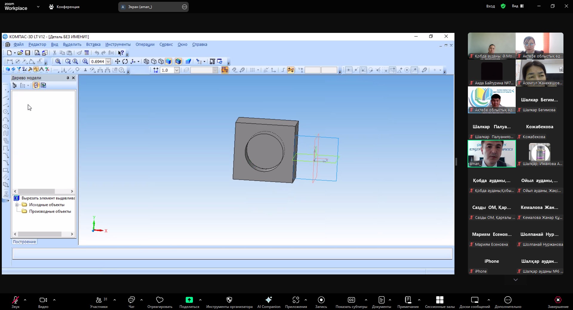Switch to wireframe display mode

click(146, 61)
